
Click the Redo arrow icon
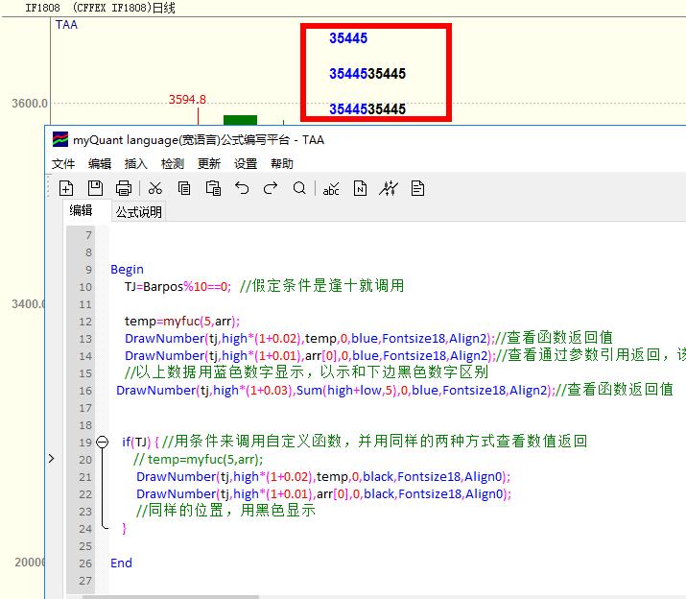point(271,188)
